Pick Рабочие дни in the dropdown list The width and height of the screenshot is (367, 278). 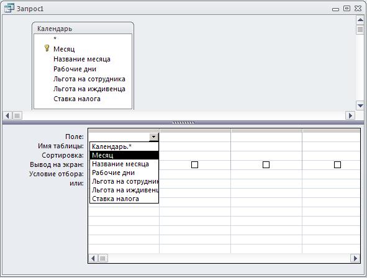pos(124,173)
